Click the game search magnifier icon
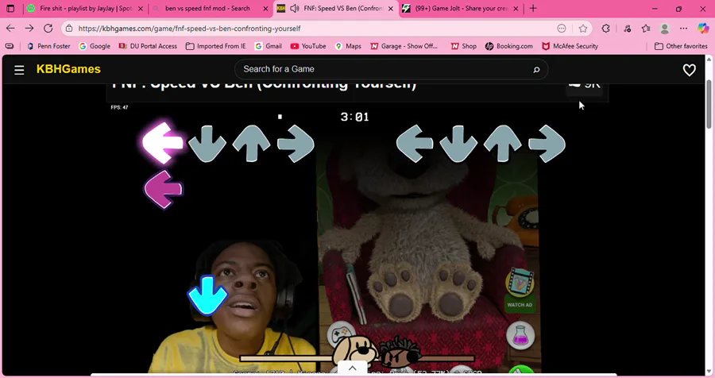 (536, 70)
